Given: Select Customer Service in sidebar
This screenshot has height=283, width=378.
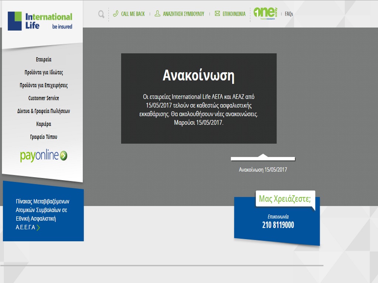Looking at the screenshot, I should [x=44, y=98].
